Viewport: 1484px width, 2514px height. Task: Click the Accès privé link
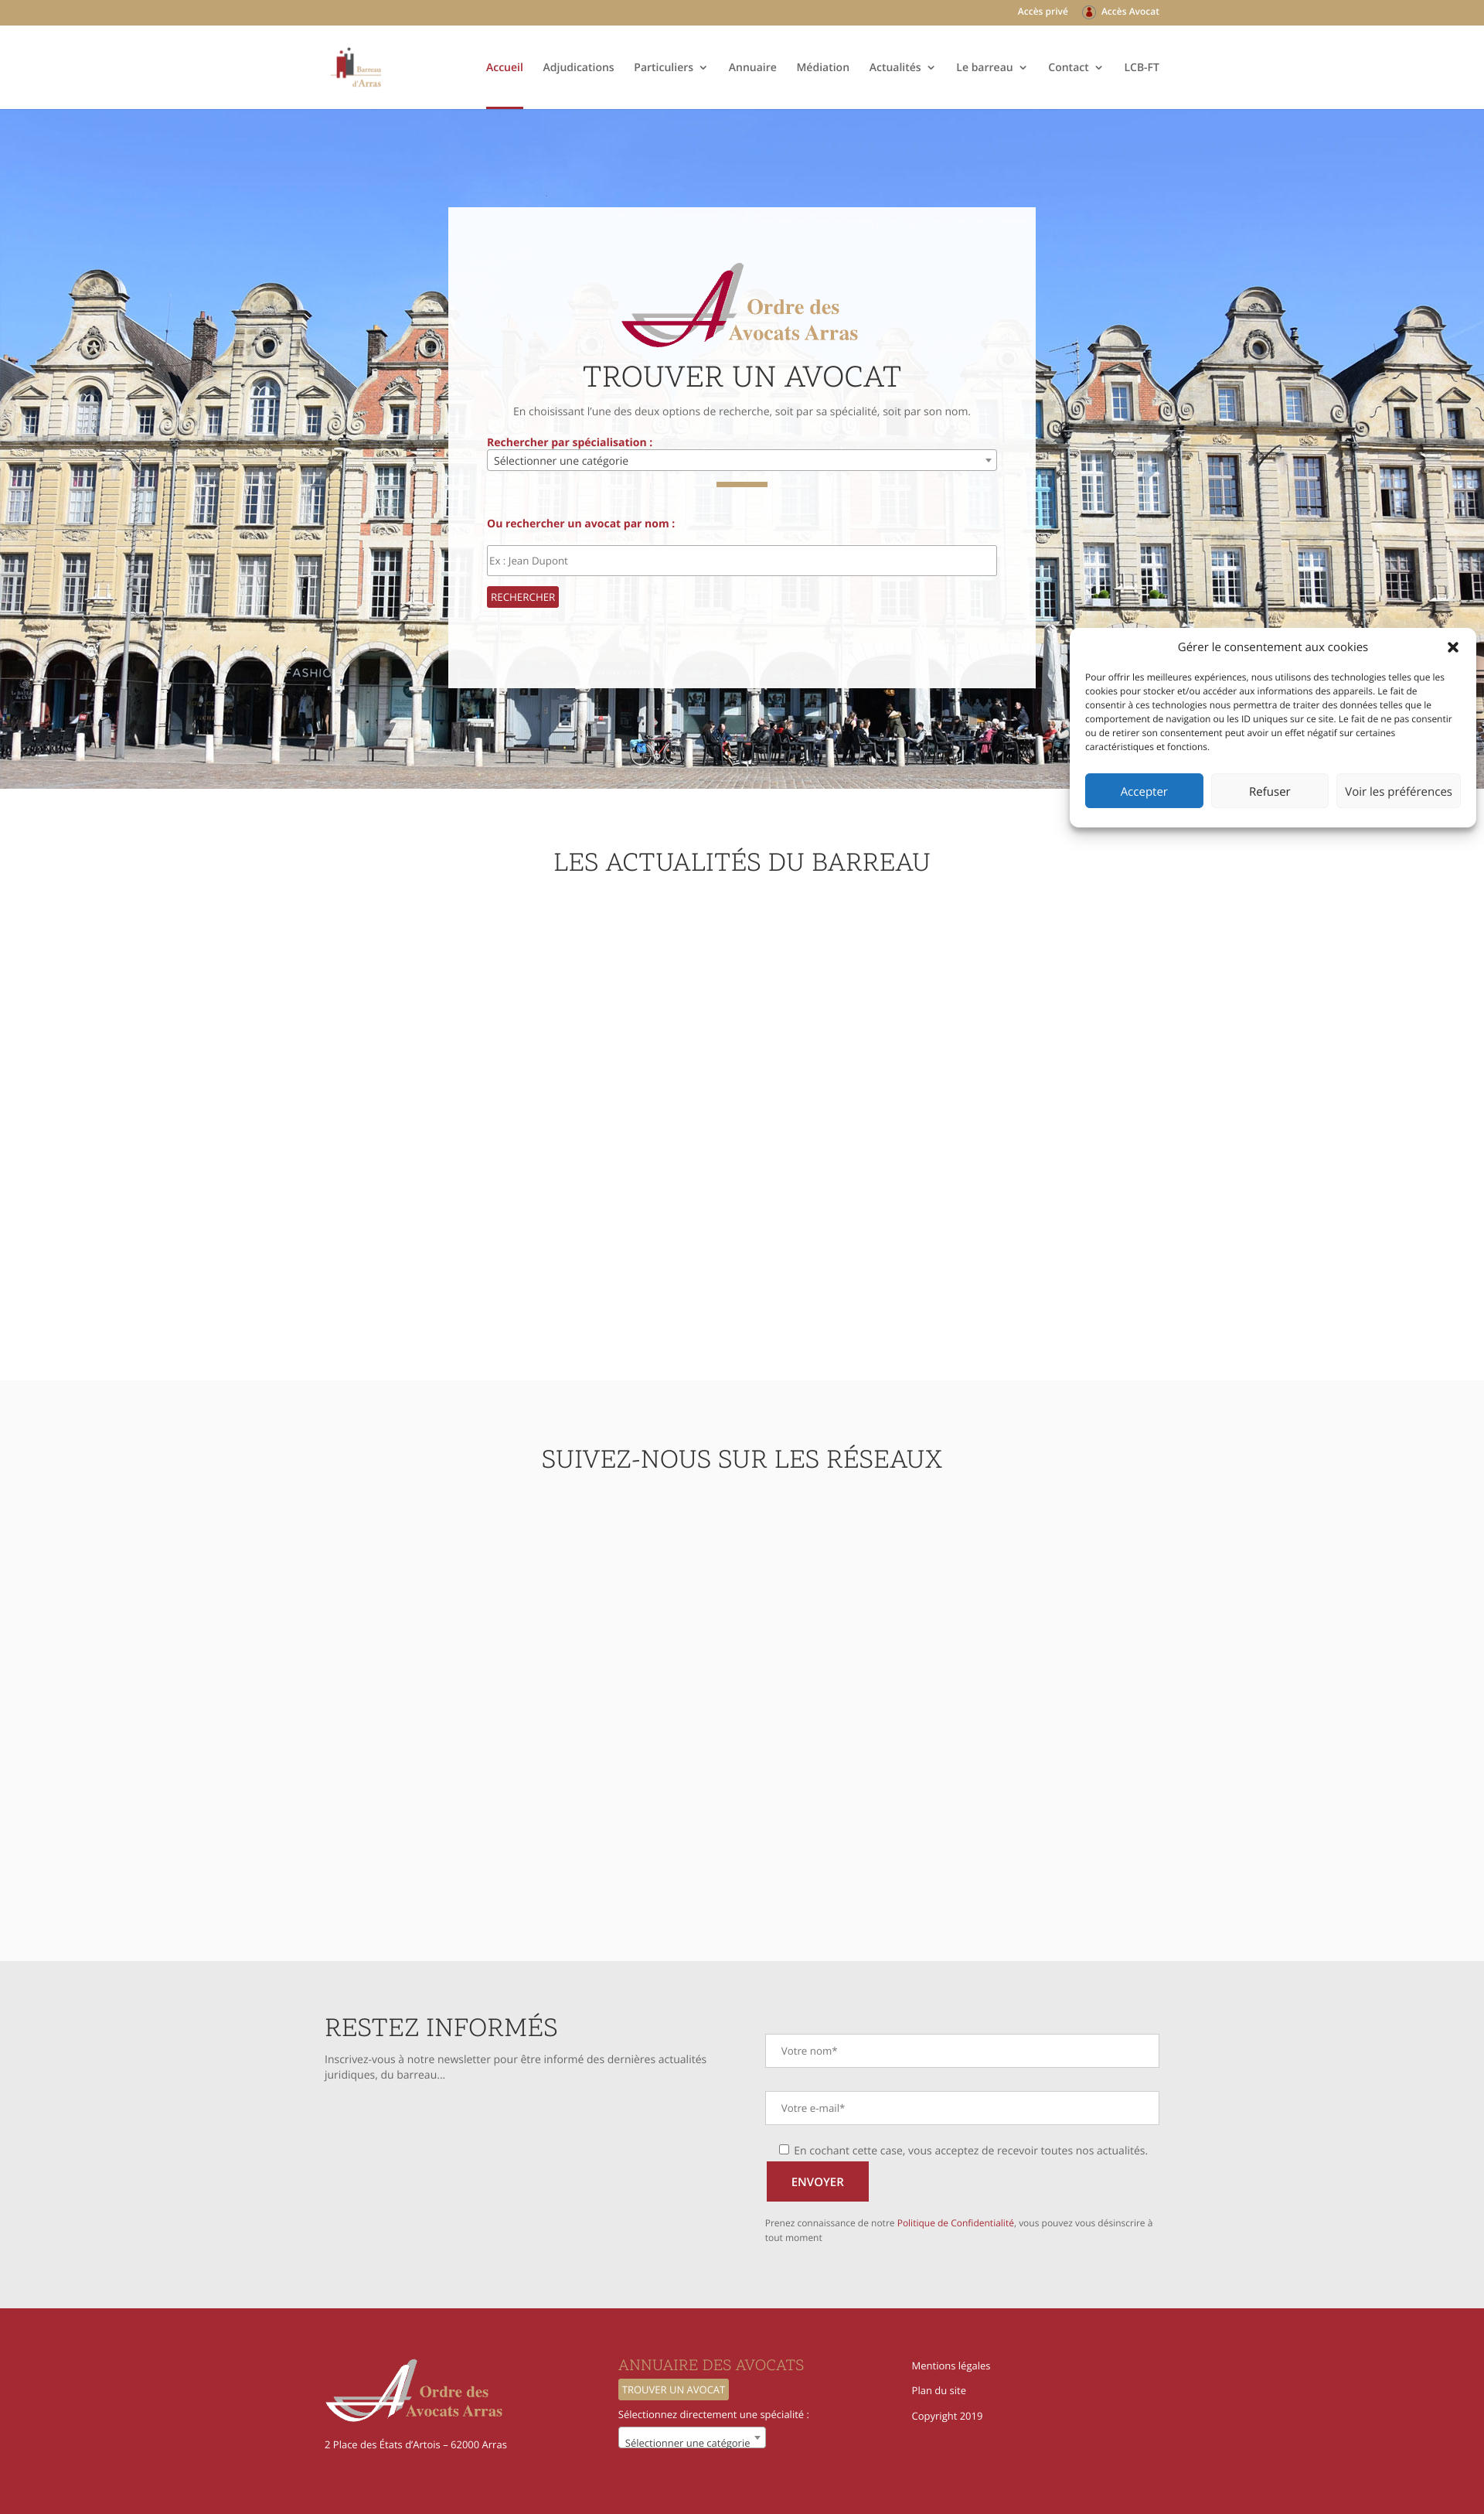(1042, 12)
